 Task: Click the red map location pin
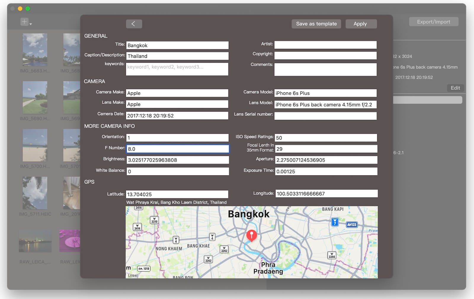tap(252, 235)
